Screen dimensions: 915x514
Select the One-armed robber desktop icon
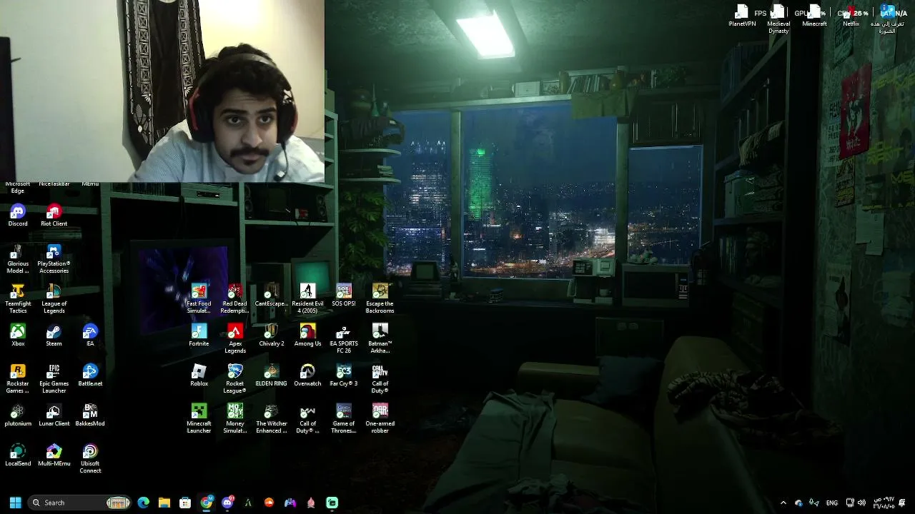coord(380,419)
